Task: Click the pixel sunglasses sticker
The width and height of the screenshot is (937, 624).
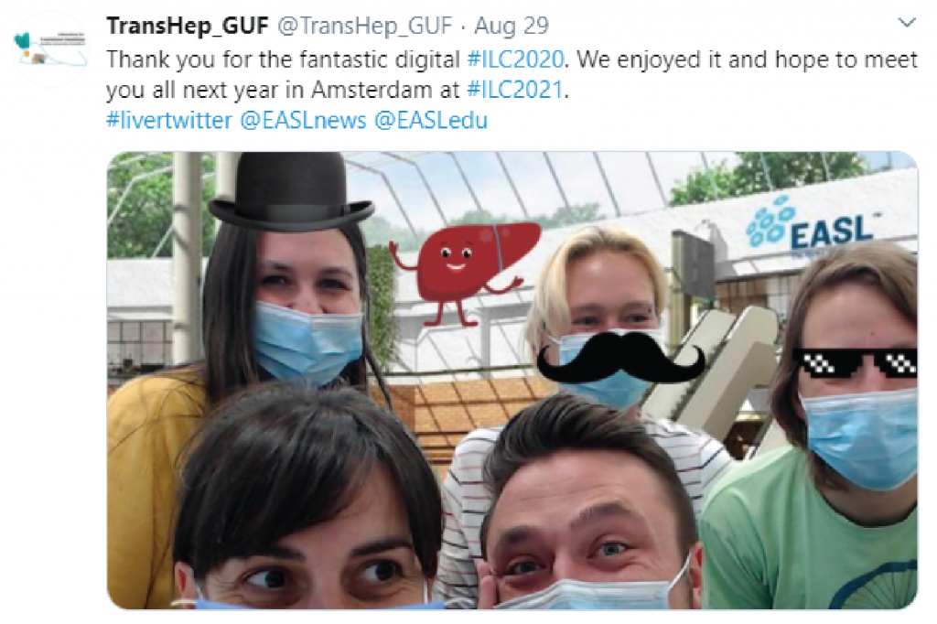Action: [855, 362]
